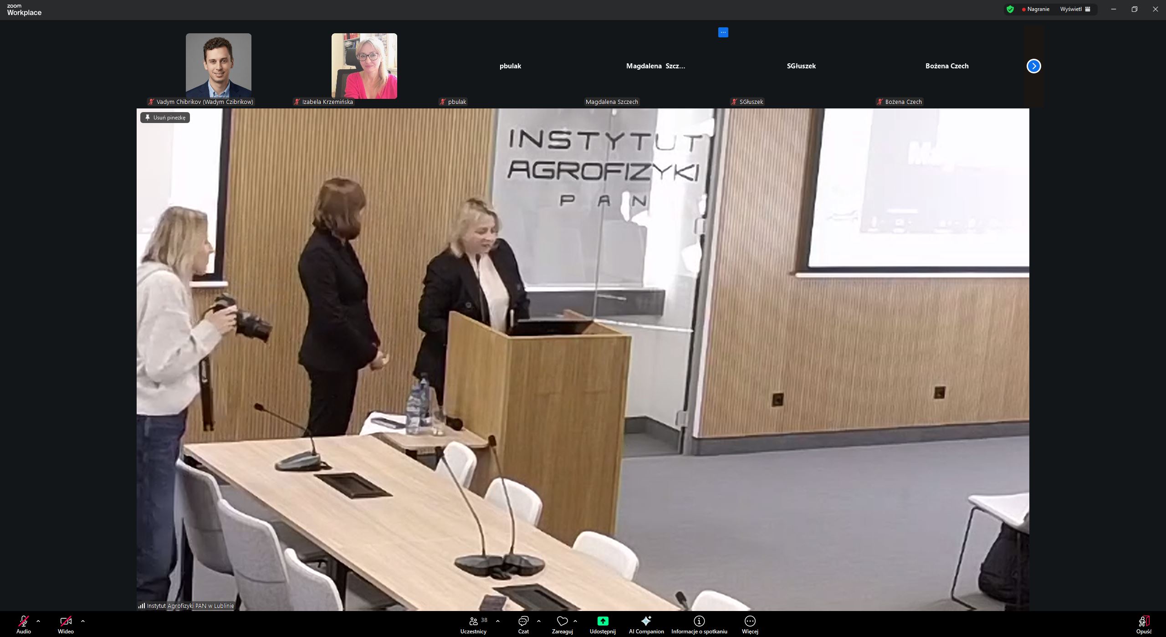1166x637 pixels.
Task: Select Izabela Krzemińska's video thumbnail
Action: point(364,66)
